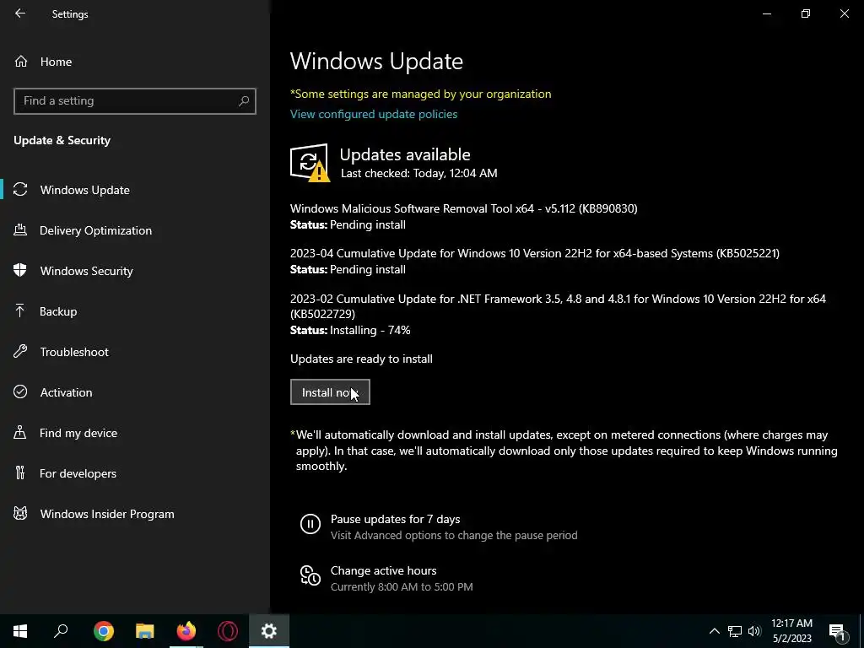Screen dimensions: 864x648
Task: Open Windows Security page
Action: [x=87, y=271]
